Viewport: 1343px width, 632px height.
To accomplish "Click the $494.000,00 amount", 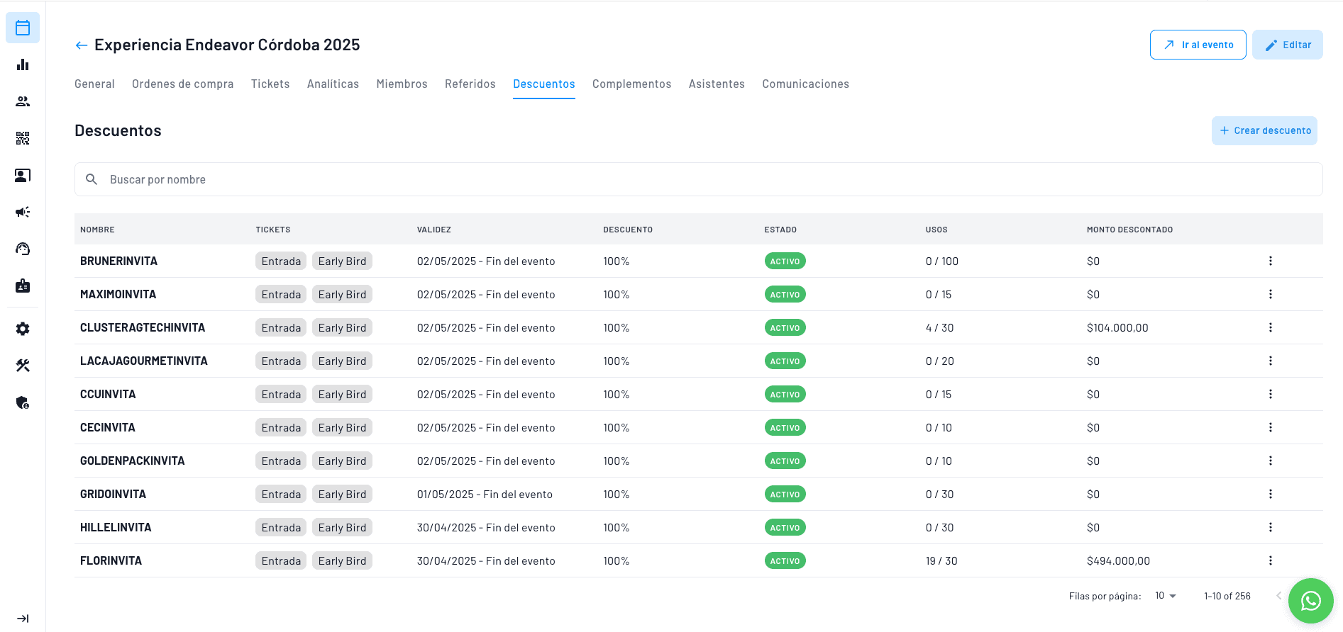I will pos(1118,560).
